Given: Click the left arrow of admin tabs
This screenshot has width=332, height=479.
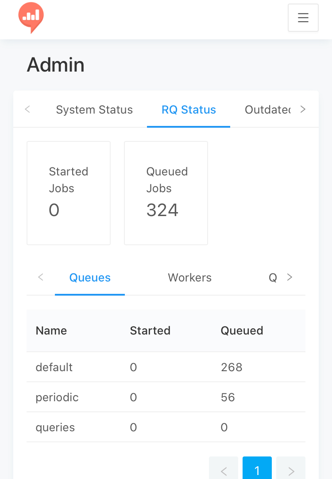Looking at the screenshot, I should [27, 109].
